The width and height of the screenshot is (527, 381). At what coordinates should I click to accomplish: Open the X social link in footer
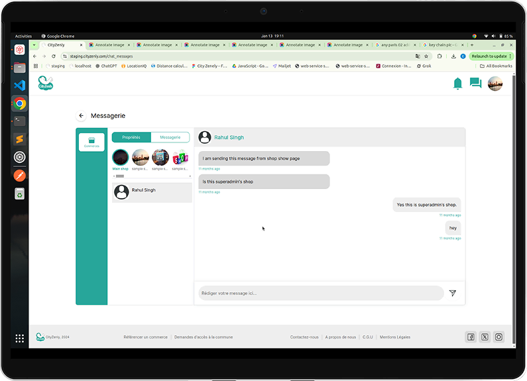[x=485, y=337]
